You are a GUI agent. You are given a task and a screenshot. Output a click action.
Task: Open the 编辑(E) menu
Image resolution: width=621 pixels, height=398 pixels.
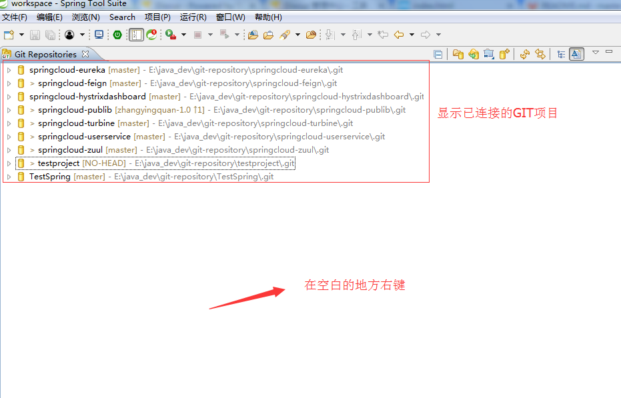tap(49, 17)
